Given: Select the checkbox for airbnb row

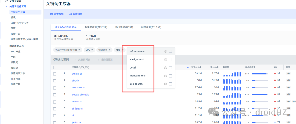Looking at the screenshot, I should coord(55,81).
